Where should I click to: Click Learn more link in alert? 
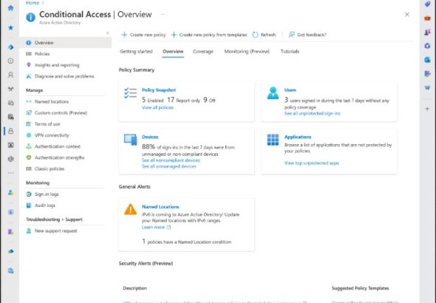point(156,227)
